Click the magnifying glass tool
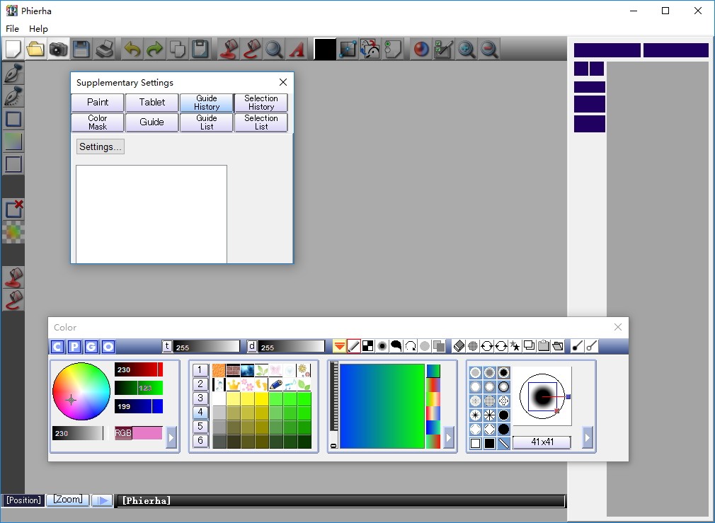 point(274,50)
